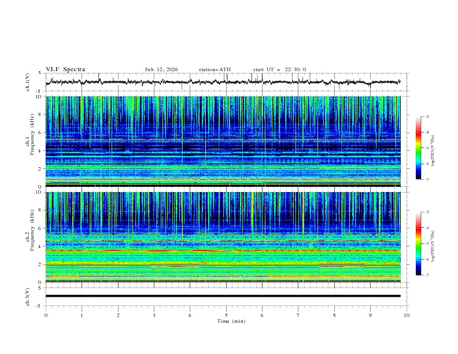Click the upper log(PSD) colorbar label
The height and width of the screenshot is (354, 458).
tap(433, 151)
